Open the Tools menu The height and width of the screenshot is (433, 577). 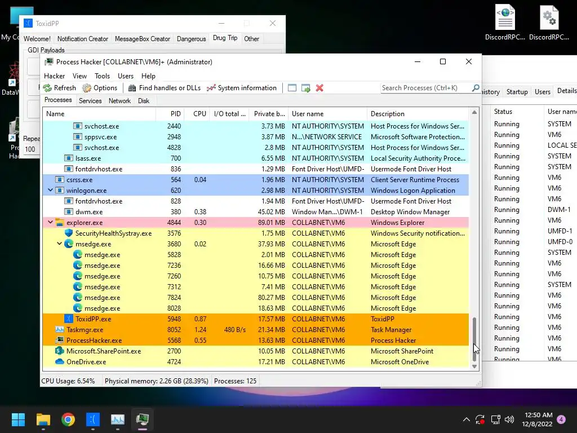point(102,76)
